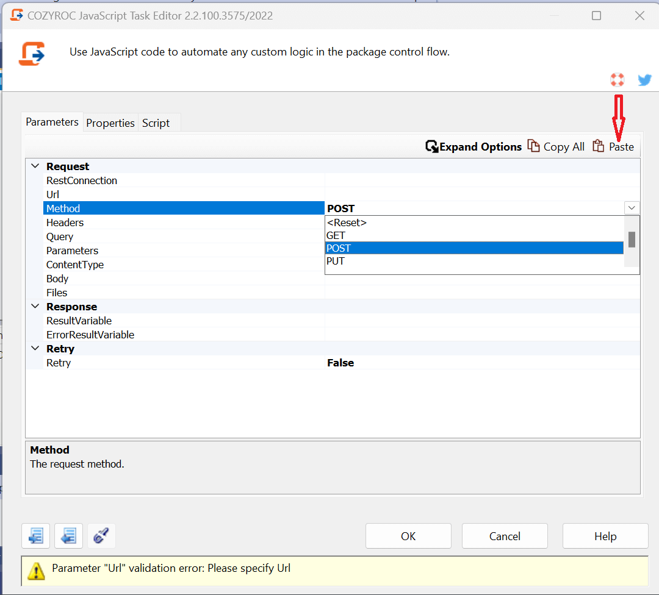Screen dimensions: 659x595
Task: Click the Url value field
Action: click(483, 194)
